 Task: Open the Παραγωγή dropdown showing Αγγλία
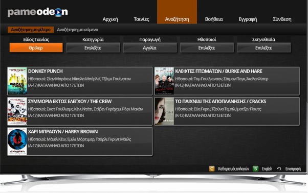click(x=150, y=48)
